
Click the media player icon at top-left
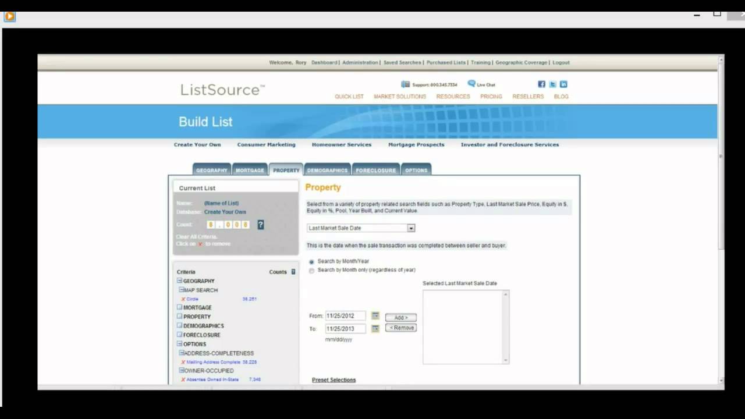pyautogui.click(x=9, y=16)
